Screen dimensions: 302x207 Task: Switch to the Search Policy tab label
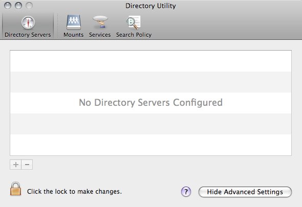[134, 35]
